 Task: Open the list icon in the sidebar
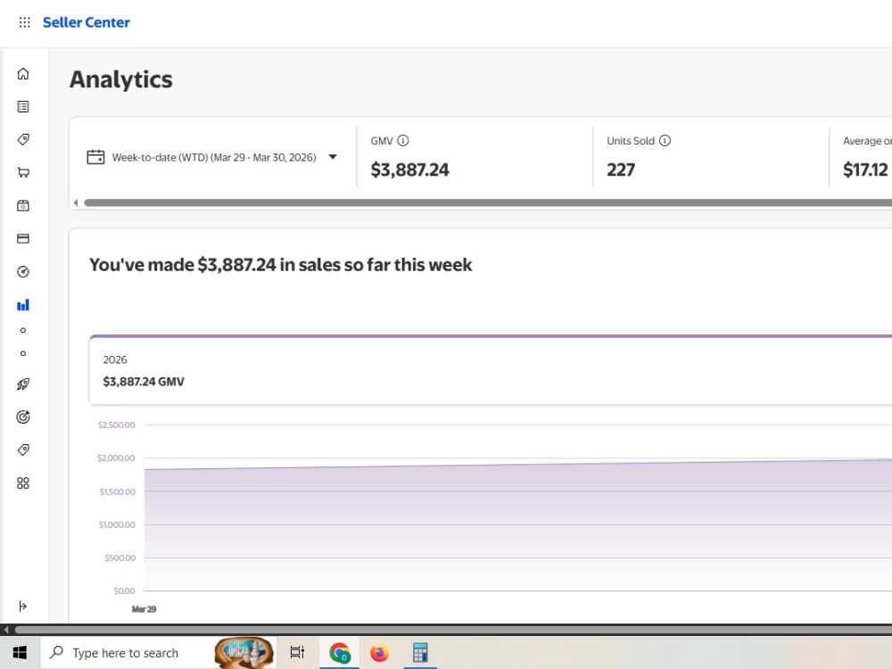tap(23, 106)
